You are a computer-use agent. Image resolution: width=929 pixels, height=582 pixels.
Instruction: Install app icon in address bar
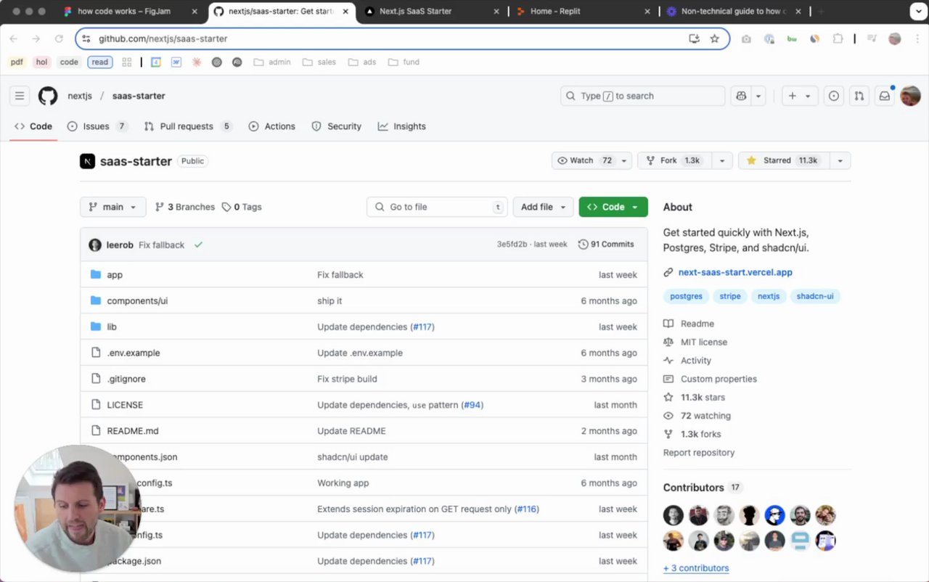click(x=694, y=38)
